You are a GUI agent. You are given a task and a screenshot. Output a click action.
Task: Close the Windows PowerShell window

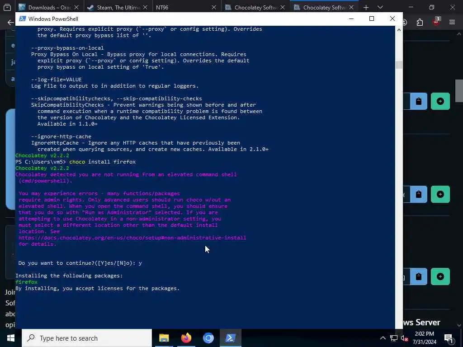392,19
